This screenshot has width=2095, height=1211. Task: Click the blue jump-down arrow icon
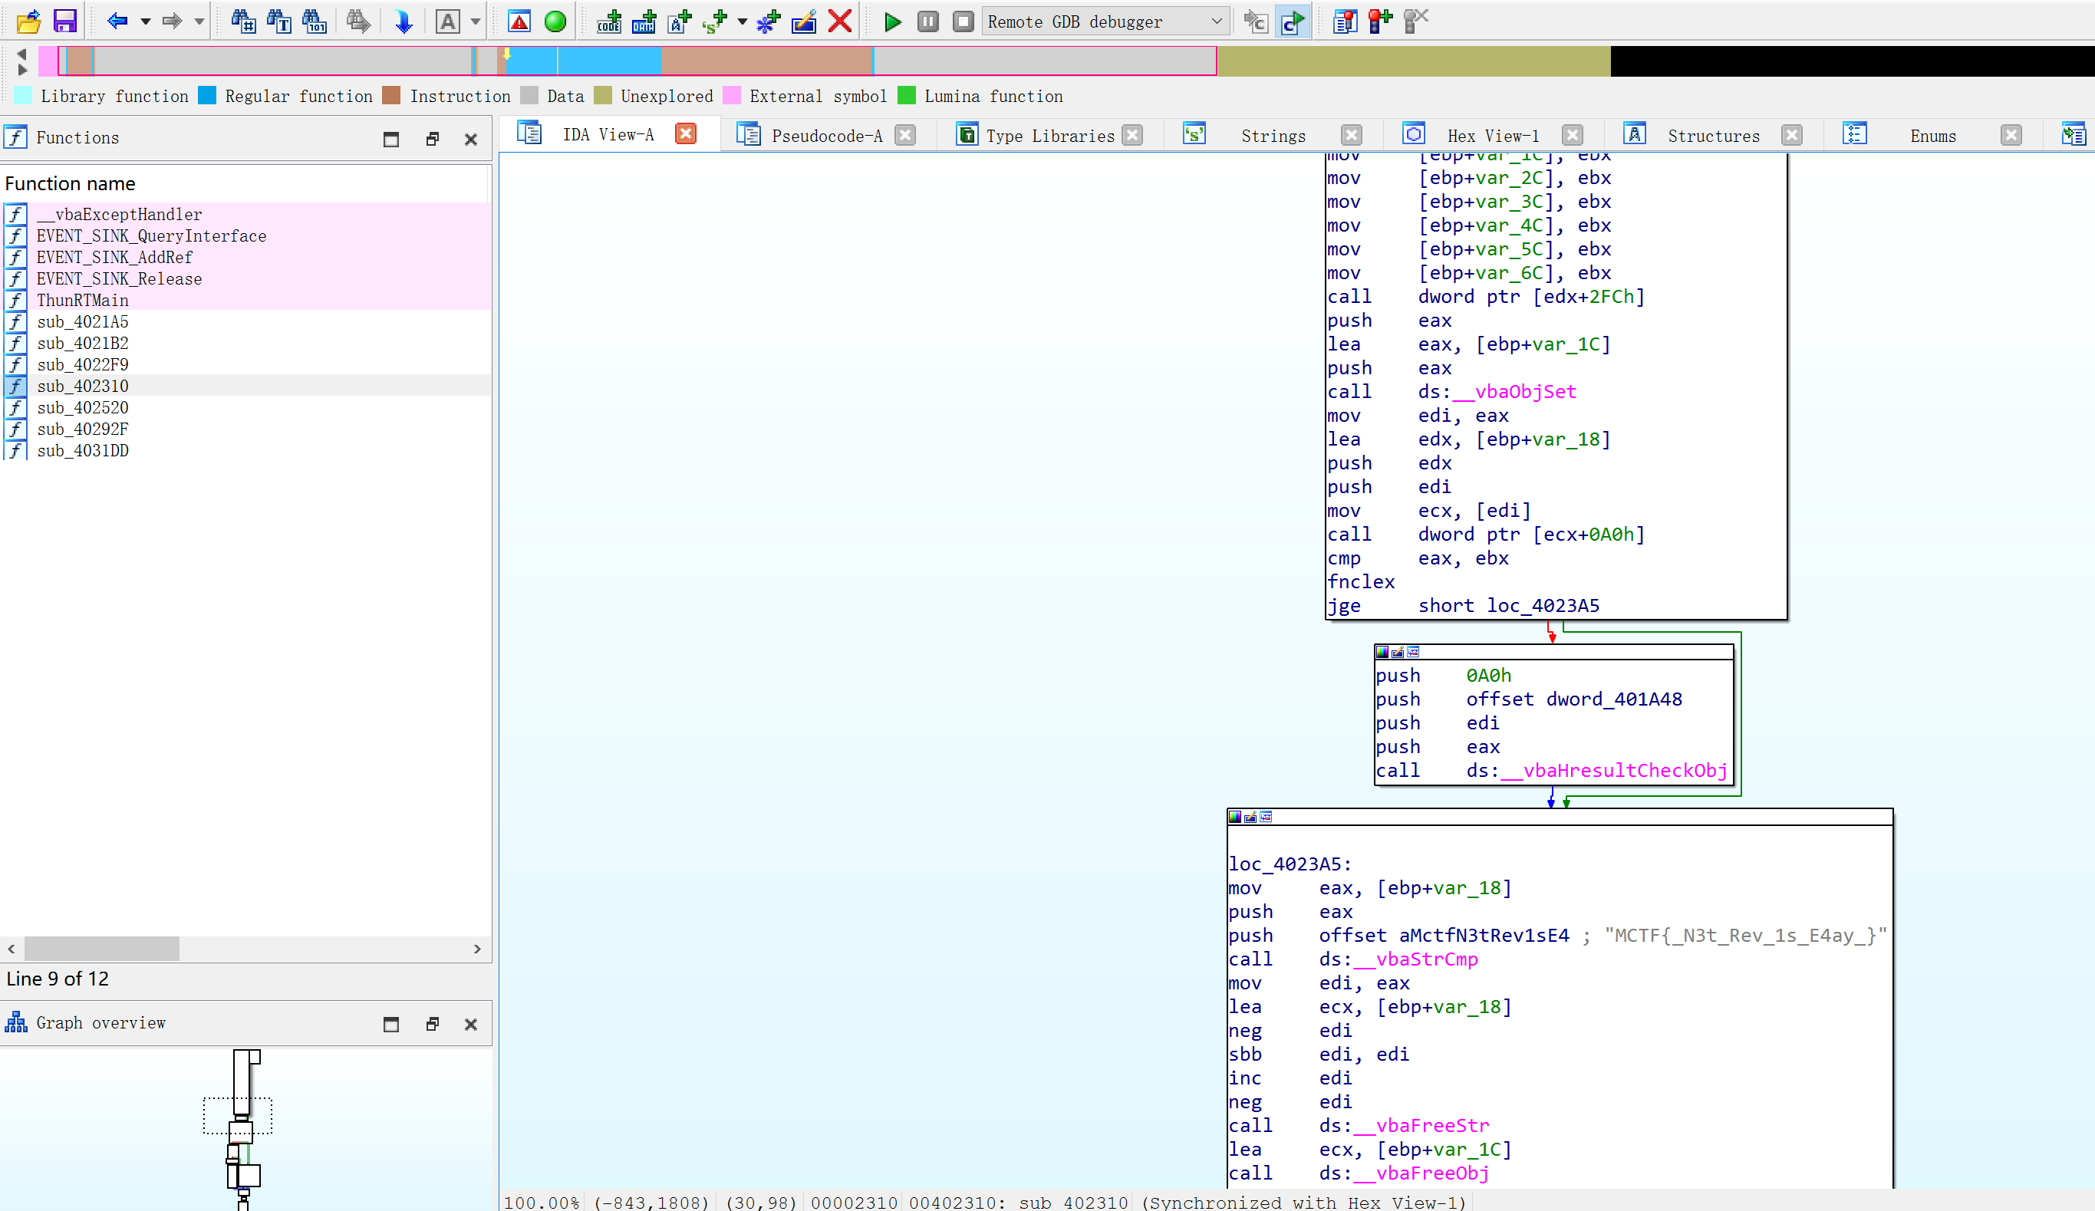coord(404,21)
